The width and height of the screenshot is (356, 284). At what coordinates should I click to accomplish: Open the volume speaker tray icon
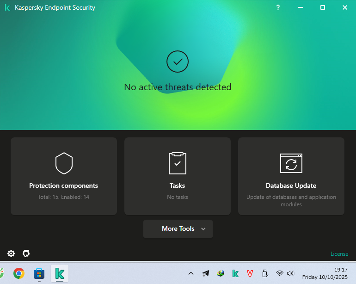290,273
